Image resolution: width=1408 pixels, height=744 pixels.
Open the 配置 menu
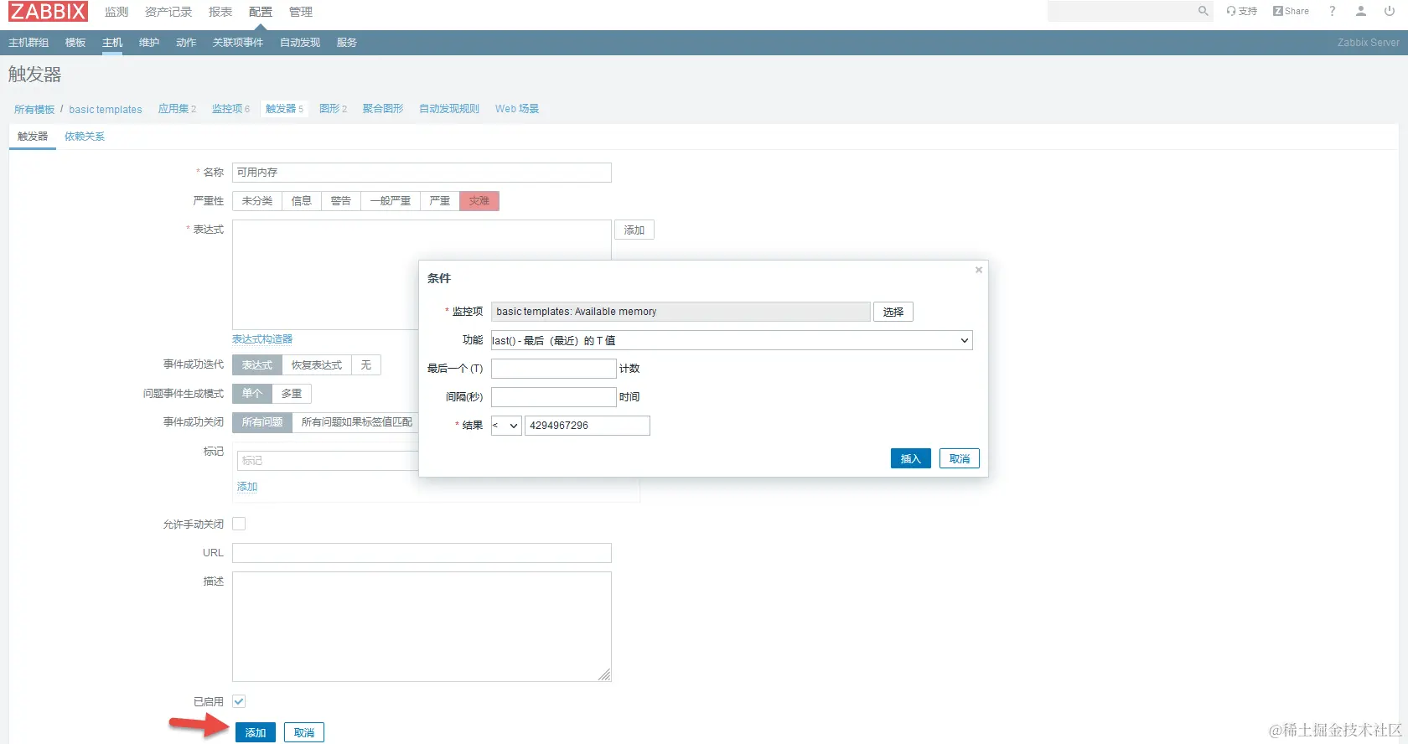point(261,12)
